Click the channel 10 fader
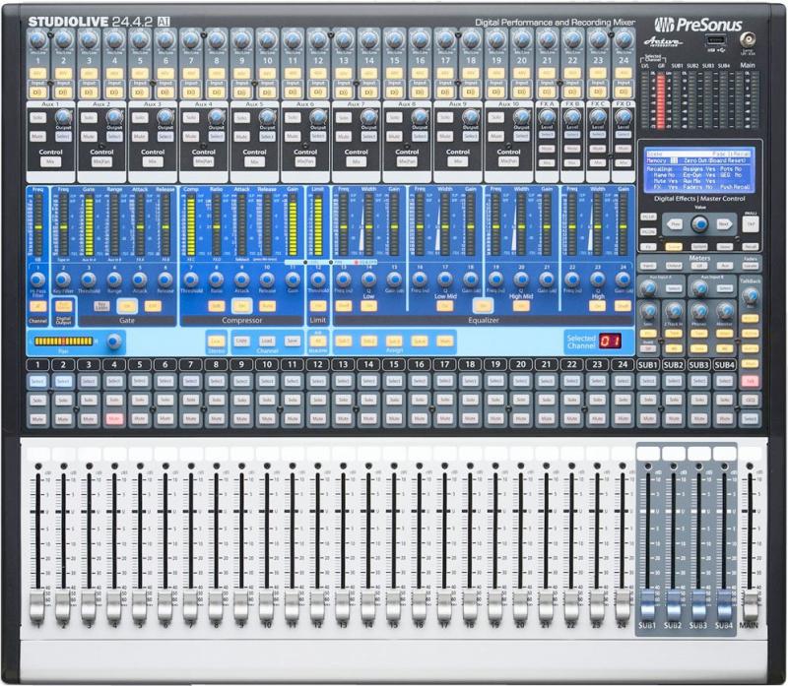788x686 pixels. coord(267,606)
